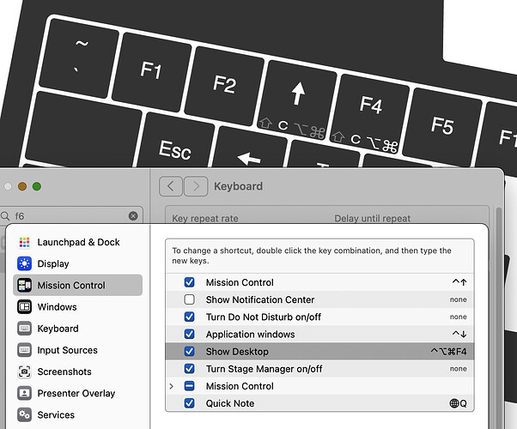Click the search magnifier icon

(5, 216)
